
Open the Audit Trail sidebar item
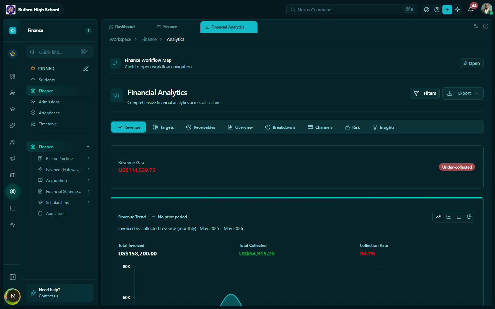click(64, 214)
